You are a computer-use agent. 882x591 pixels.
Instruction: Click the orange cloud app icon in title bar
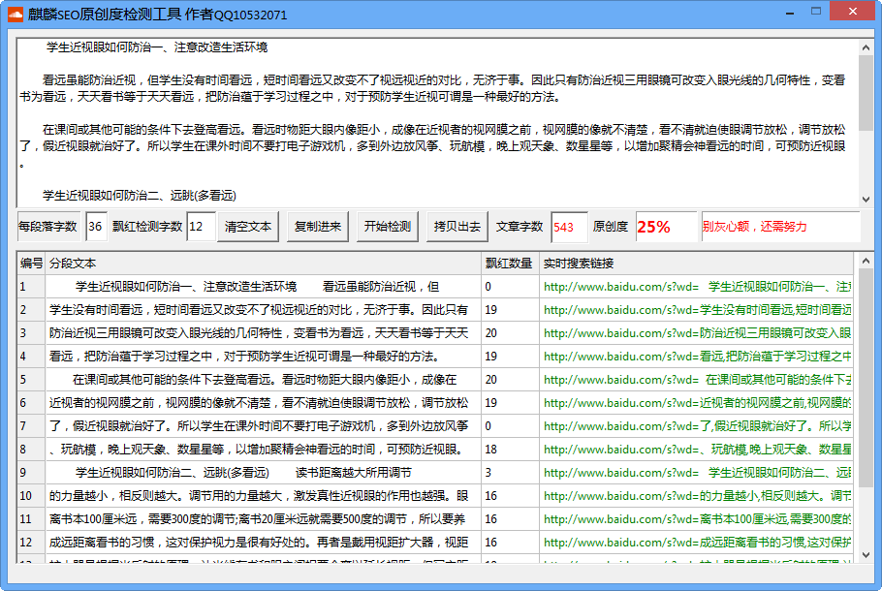[16, 15]
